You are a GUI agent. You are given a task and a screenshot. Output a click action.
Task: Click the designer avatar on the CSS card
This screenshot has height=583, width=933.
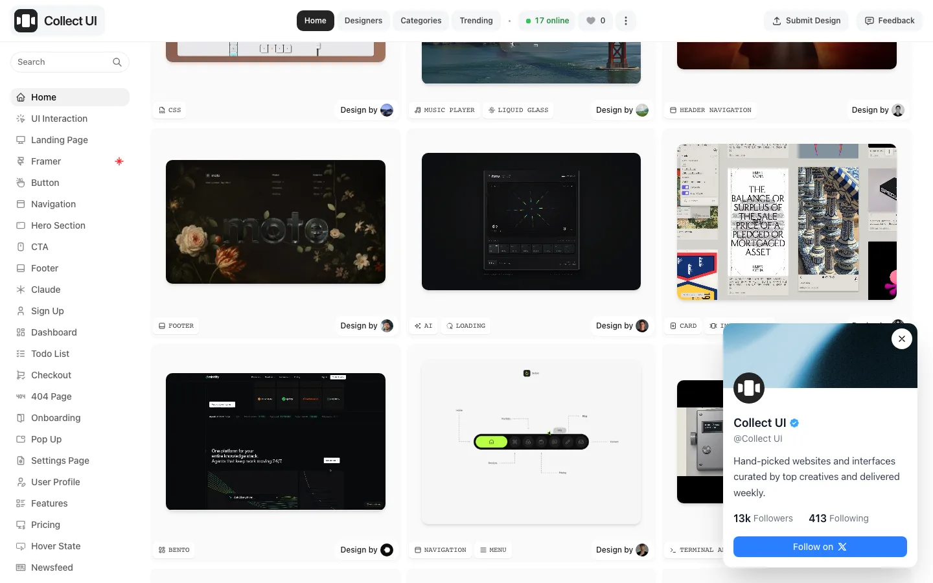click(387, 110)
